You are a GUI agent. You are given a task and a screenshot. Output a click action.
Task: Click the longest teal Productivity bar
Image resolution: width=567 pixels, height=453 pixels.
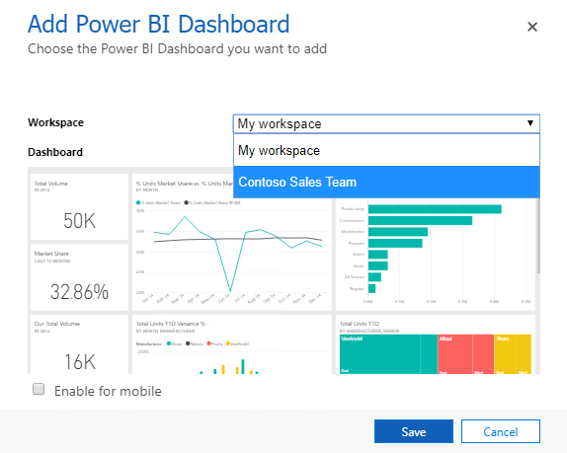[x=435, y=209]
